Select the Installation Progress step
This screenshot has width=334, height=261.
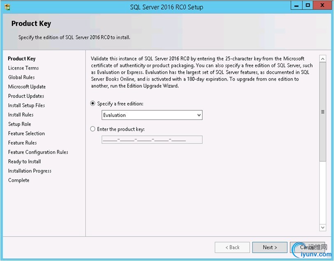[x=30, y=171]
